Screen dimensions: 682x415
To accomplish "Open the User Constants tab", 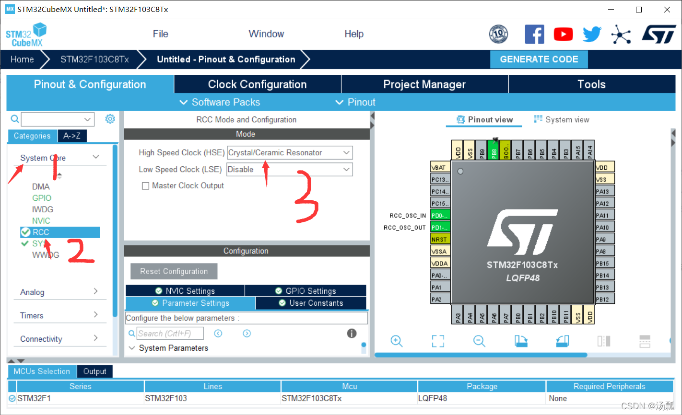I will click(x=311, y=303).
